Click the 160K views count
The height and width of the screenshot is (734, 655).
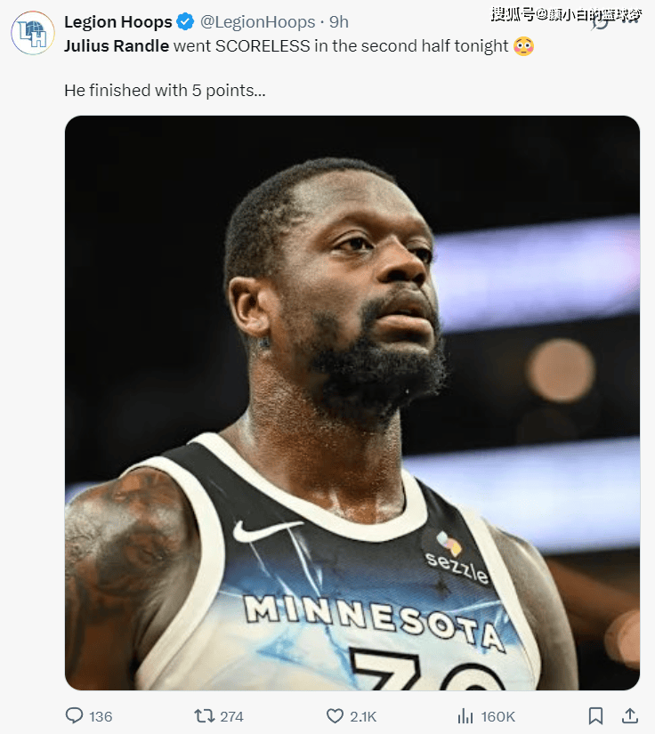click(497, 716)
